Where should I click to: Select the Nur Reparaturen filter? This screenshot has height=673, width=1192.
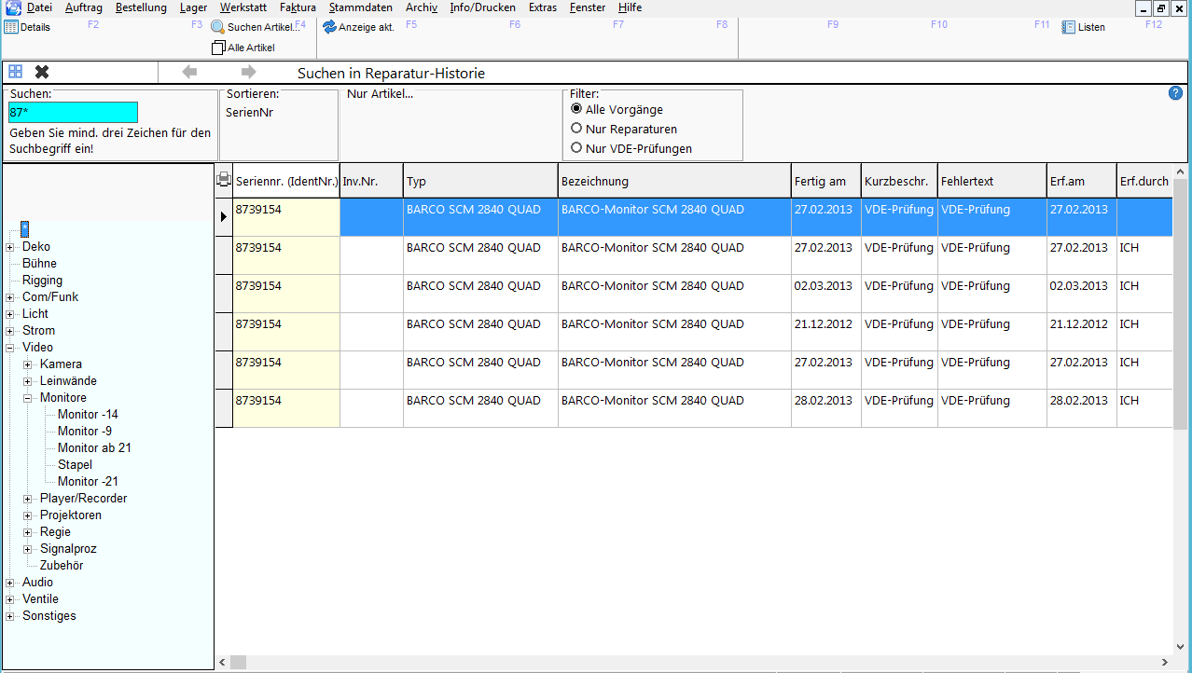pyautogui.click(x=576, y=129)
